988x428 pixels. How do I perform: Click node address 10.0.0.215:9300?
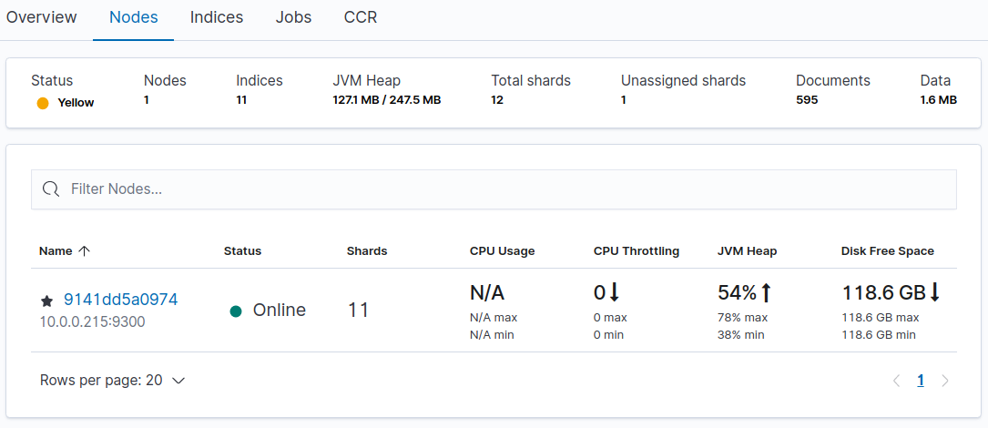click(x=93, y=322)
